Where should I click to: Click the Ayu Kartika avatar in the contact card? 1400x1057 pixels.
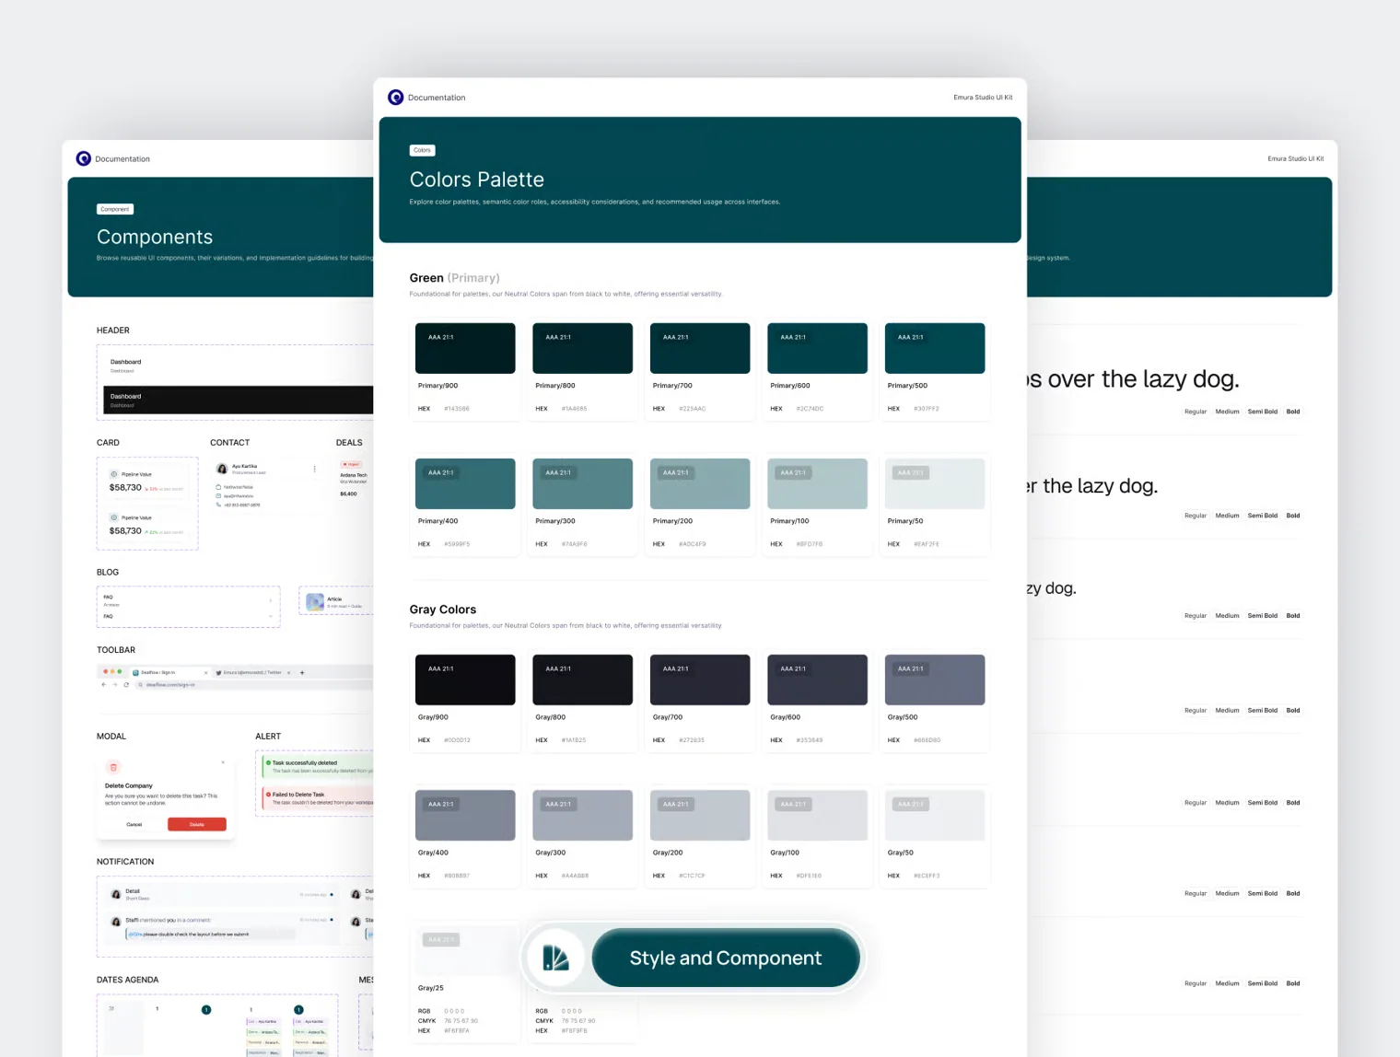(x=222, y=469)
